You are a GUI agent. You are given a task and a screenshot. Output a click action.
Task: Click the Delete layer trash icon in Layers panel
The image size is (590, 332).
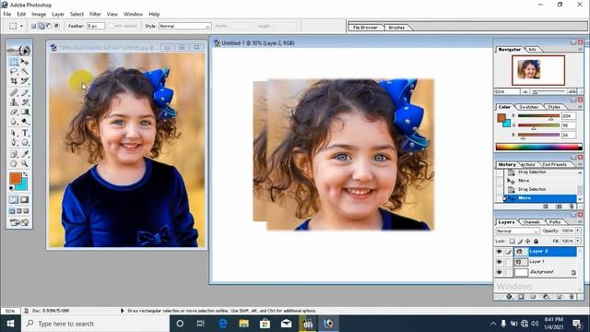point(572,297)
